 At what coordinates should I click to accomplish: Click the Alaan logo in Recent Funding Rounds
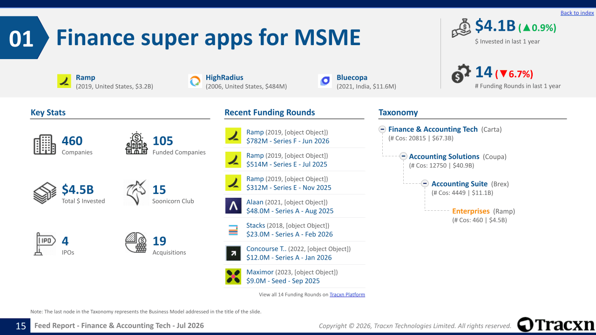coord(233,206)
